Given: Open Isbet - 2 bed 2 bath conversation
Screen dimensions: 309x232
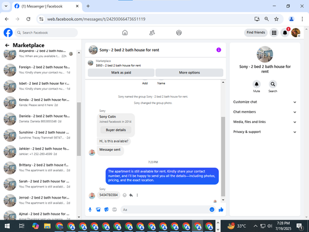Looking at the screenshot, I should tap(39, 86).
